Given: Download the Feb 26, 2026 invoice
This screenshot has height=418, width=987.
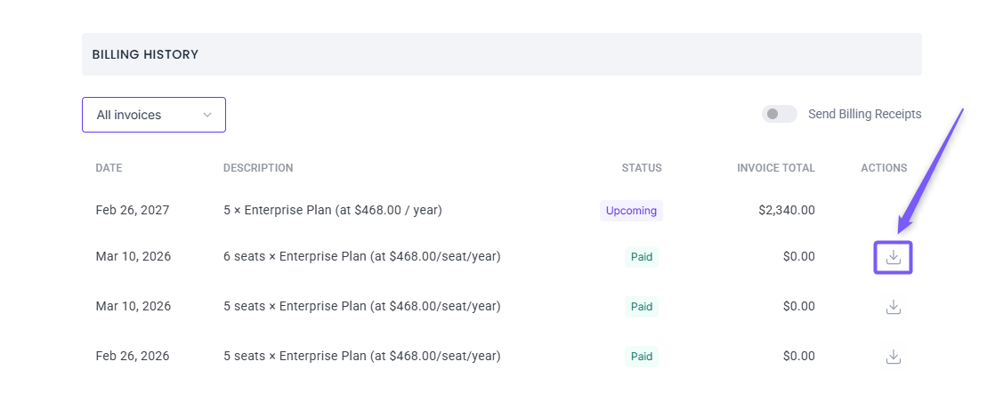Looking at the screenshot, I should (x=894, y=357).
